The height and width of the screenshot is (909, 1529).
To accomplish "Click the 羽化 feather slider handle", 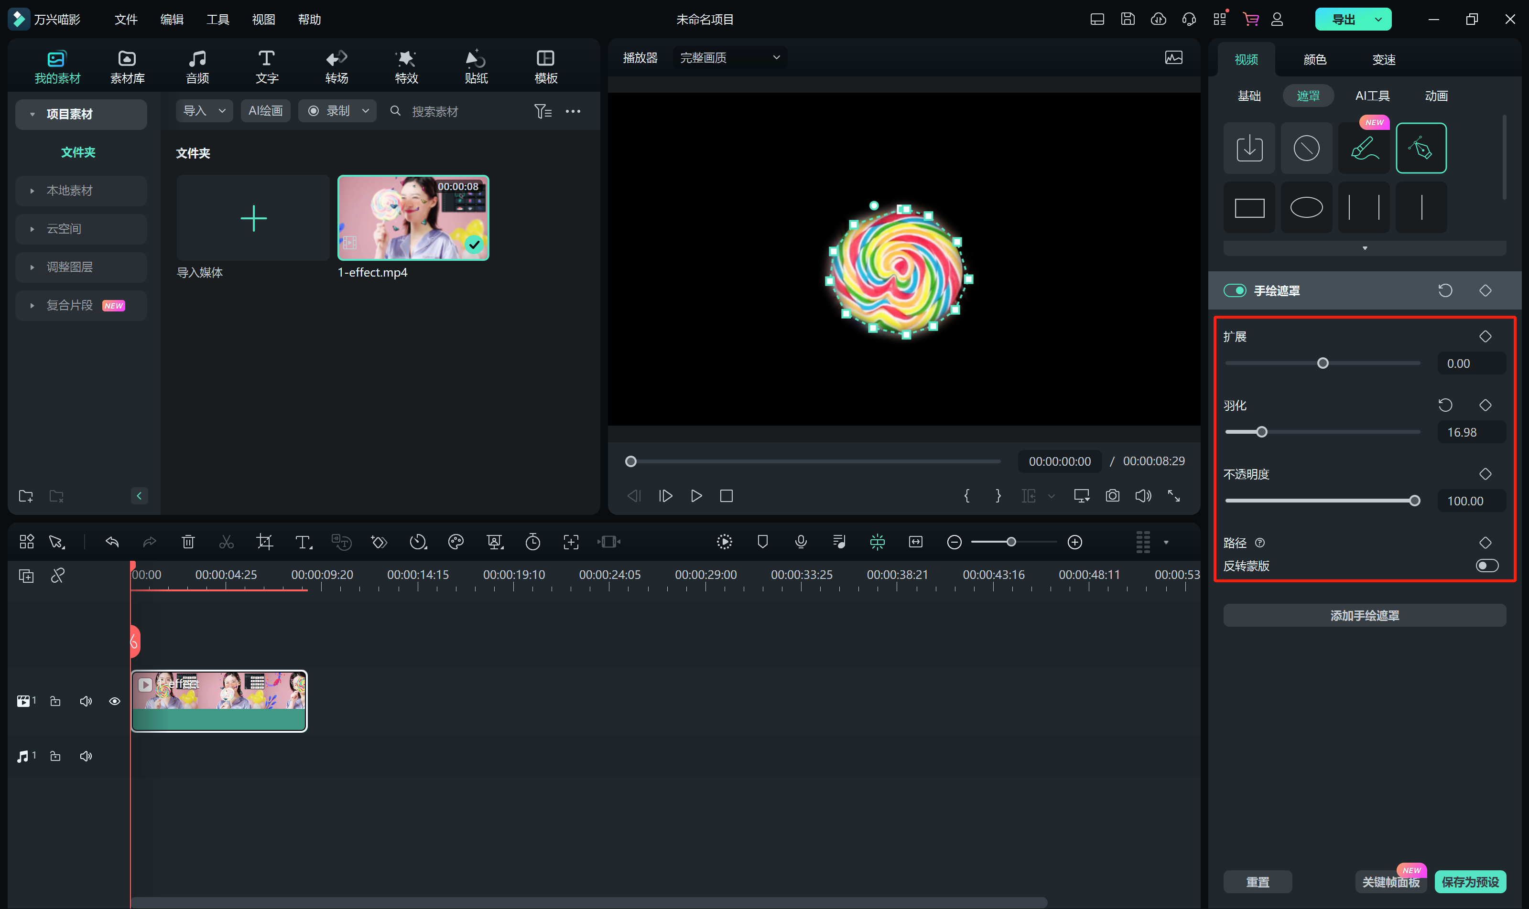I will pos(1262,432).
